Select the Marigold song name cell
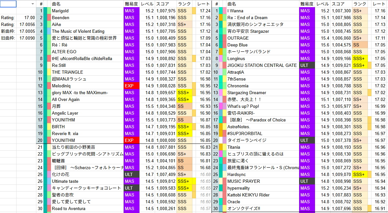Viewport: 388px width, 213px height. click(x=87, y=11)
